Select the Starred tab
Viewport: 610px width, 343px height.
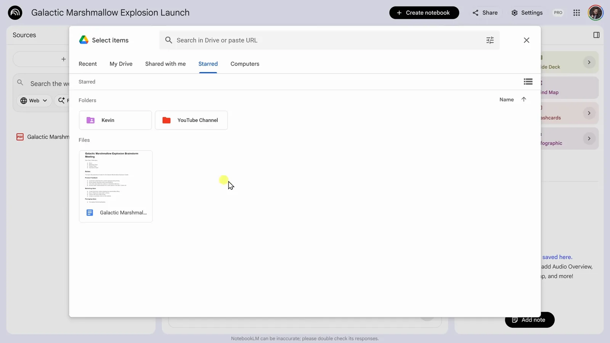208,64
